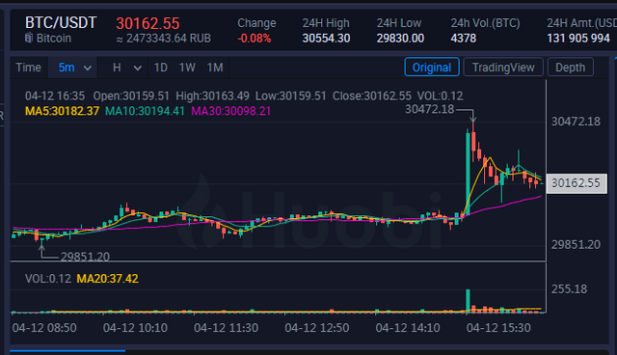
Task: Click the 24h Vol.(BTC) value 4378
Action: pyautogui.click(x=463, y=39)
